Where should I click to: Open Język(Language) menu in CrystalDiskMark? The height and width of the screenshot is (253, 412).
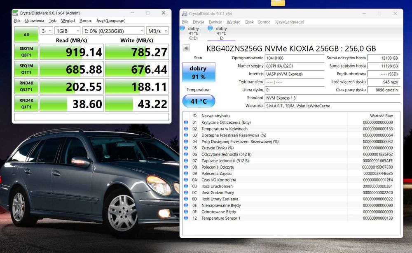tap(110, 21)
